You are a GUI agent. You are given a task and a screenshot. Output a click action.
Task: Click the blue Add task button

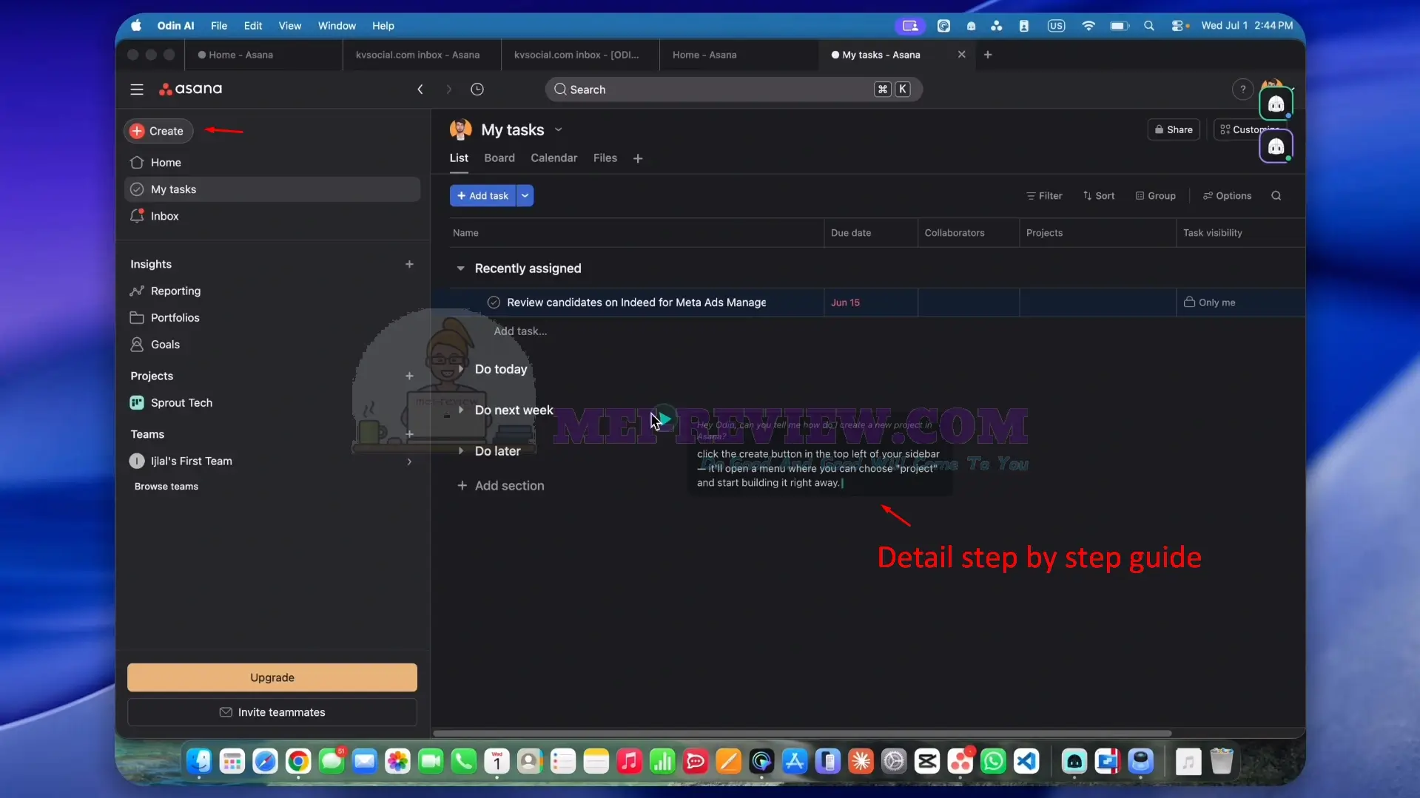[x=482, y=196]
